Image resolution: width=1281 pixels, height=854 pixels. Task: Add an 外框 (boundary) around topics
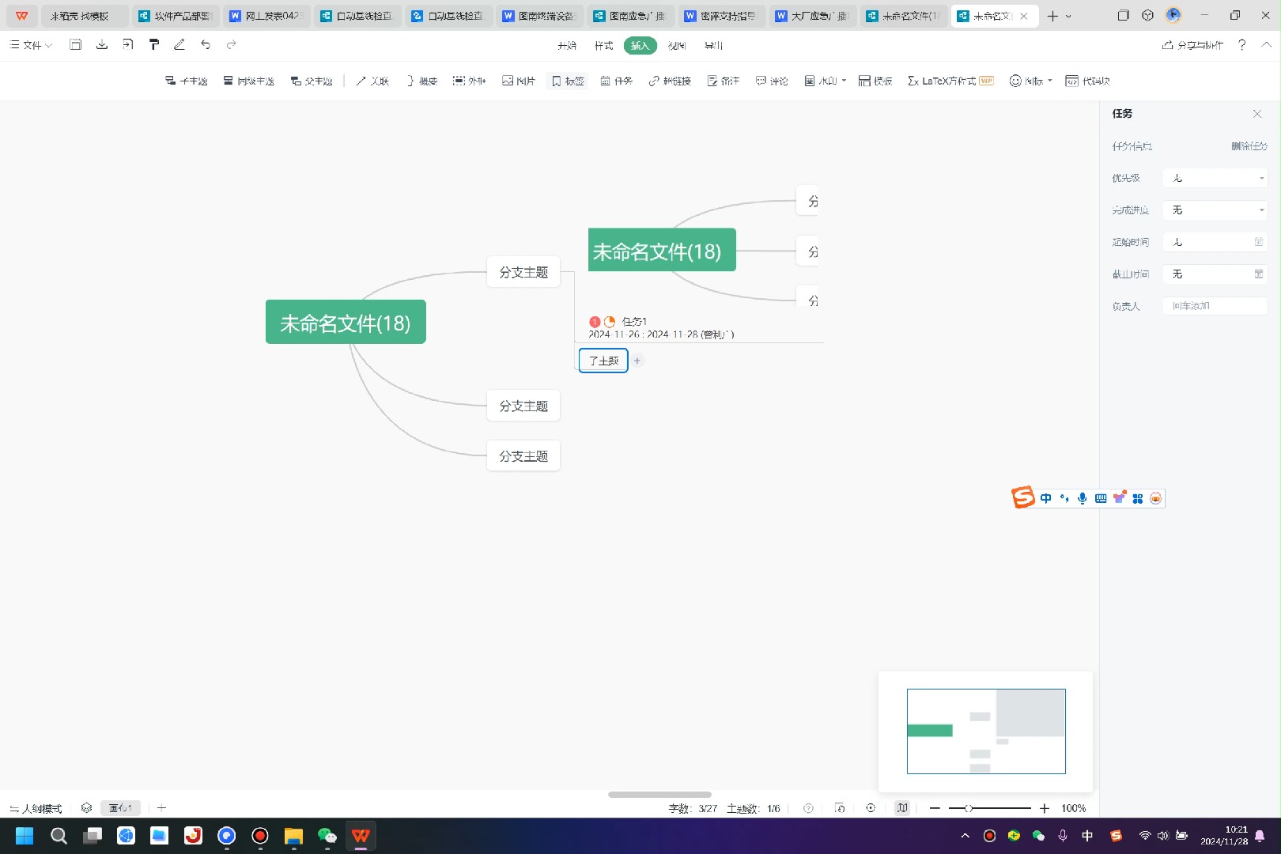tap(470, 80)
